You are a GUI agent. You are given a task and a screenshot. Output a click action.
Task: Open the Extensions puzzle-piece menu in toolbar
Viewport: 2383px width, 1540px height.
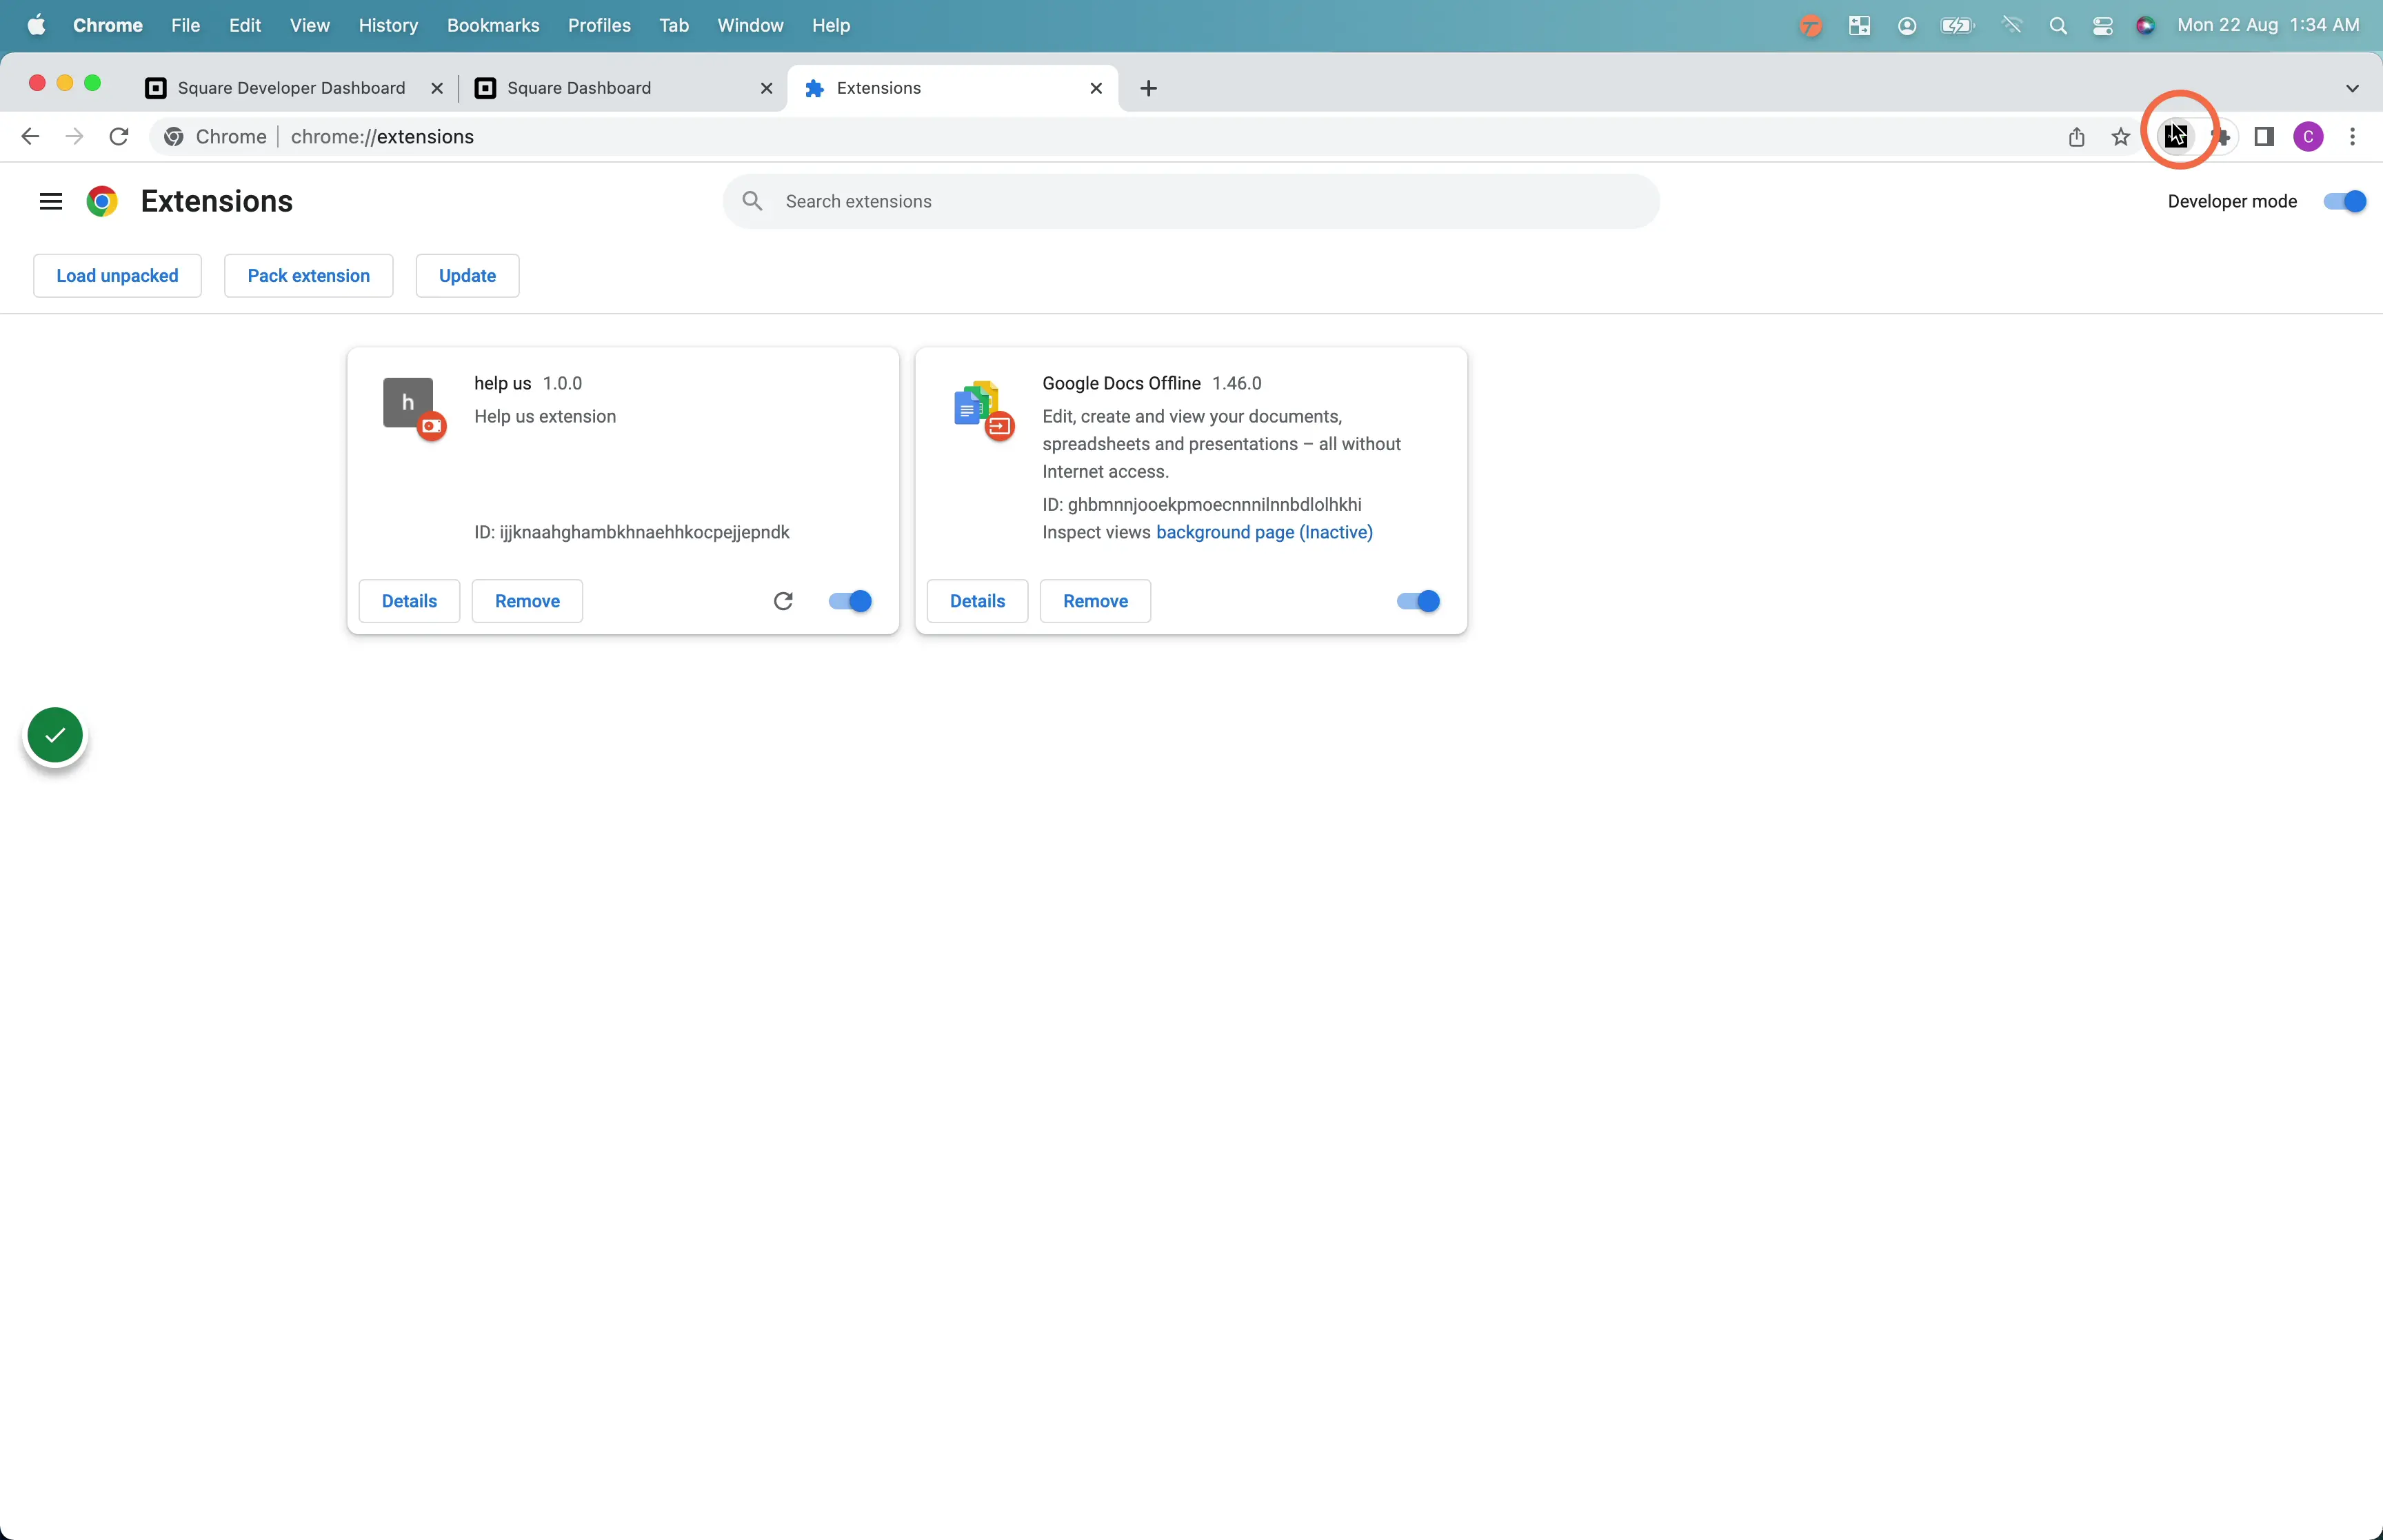point(2221,137)
